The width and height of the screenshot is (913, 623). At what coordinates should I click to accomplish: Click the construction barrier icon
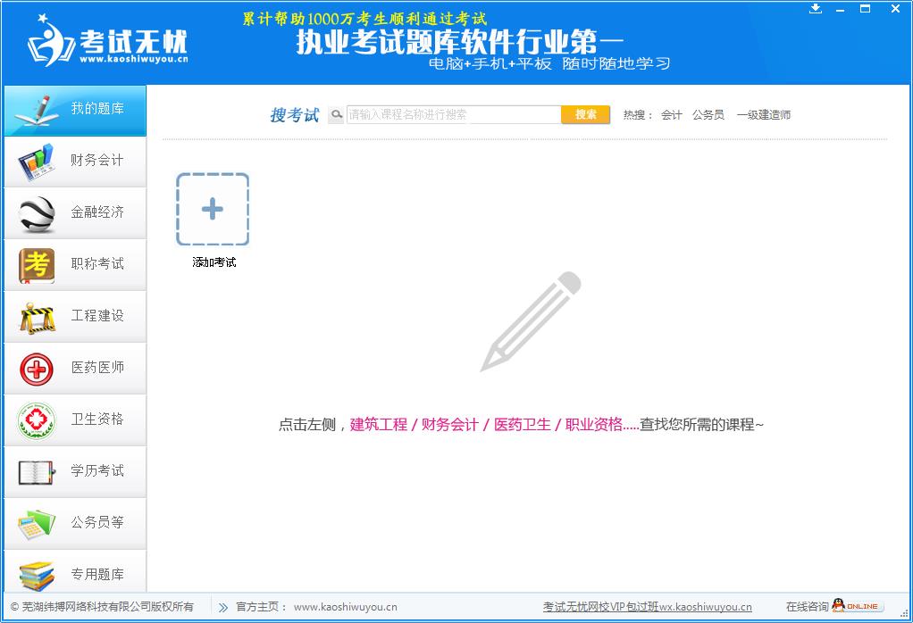(x=38, y=318)
